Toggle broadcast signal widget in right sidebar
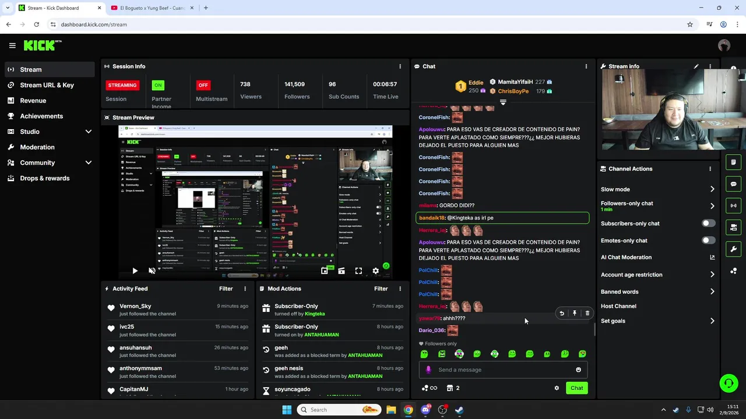Viewport: 746px width, 419px height. (x=733, y=205)
